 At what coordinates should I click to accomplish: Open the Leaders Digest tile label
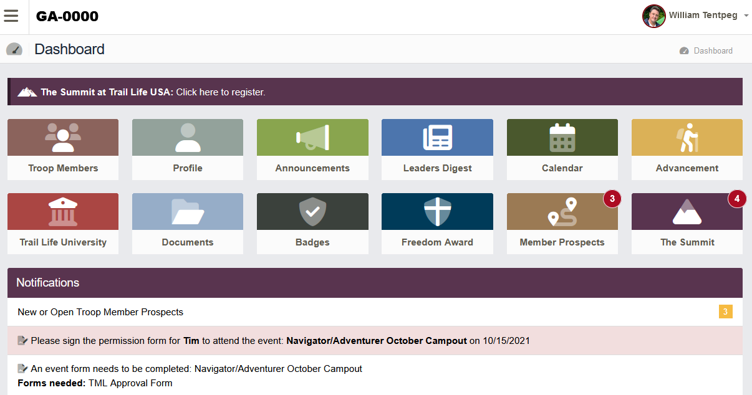(437, 168)
